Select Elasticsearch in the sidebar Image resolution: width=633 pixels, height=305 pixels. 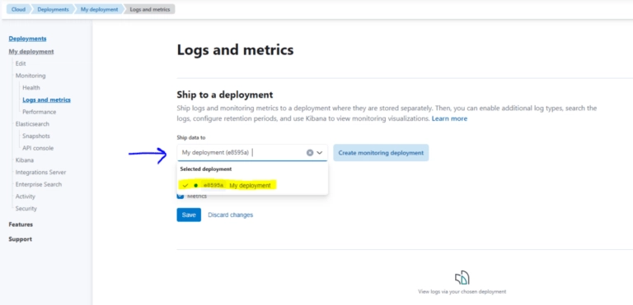click(x=32, y=124)
